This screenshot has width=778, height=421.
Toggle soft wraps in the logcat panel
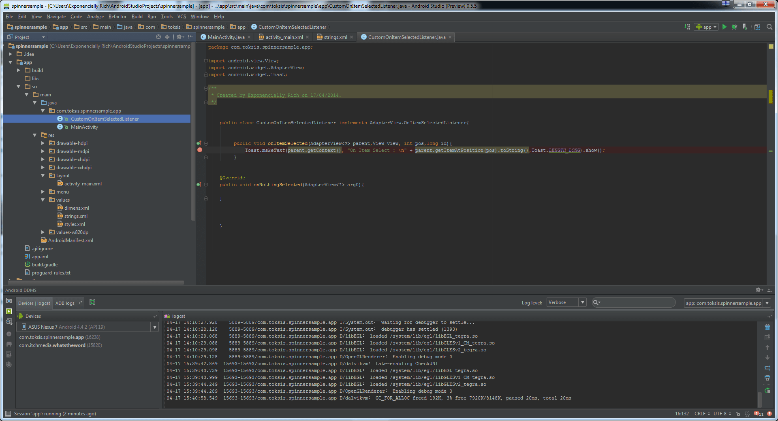767,368
